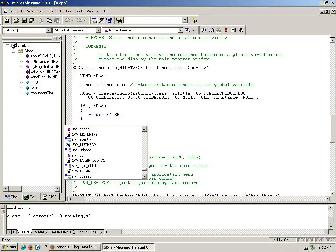Screen dimensions: 336x252
Task: Redo the last undone edit
Action: point(79,20)
